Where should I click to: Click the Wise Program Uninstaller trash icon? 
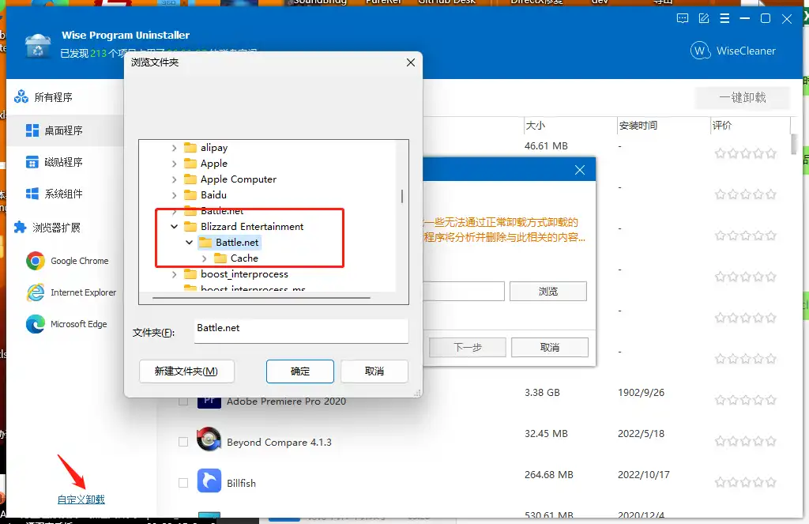pos(38,46)
